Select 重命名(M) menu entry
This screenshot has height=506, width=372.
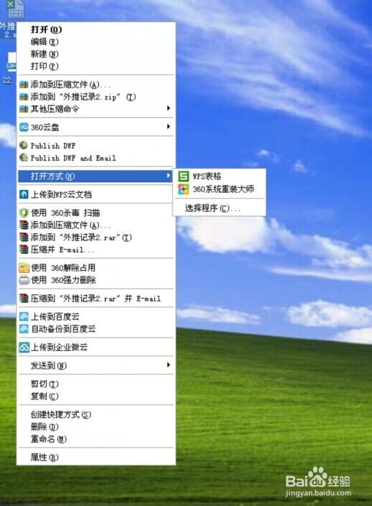click(96, 439)
